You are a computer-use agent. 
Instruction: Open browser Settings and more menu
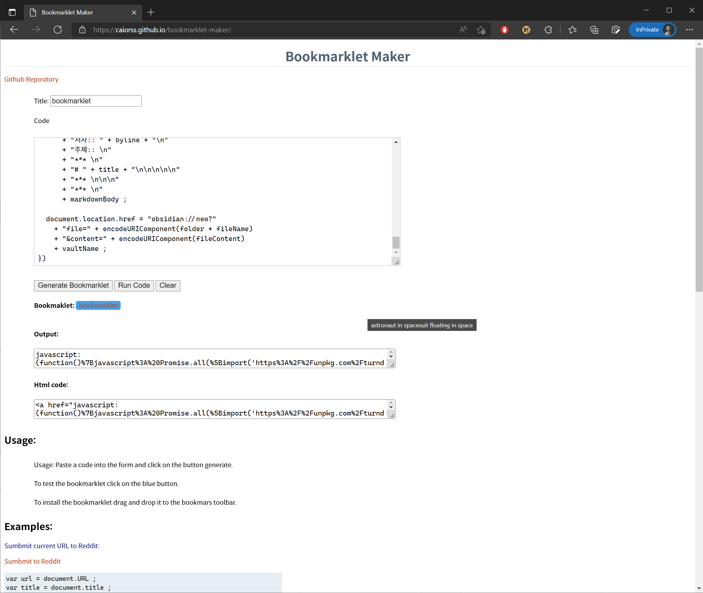coord(689,30)
